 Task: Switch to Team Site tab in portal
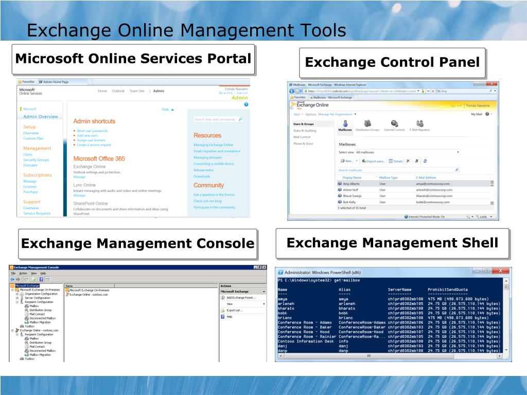137,91
